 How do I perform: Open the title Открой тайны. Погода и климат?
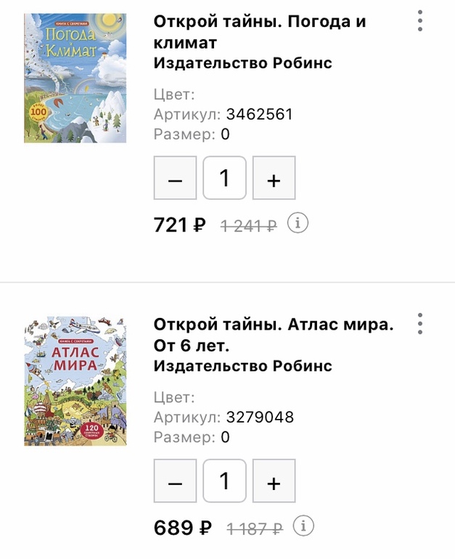point(259,32)
